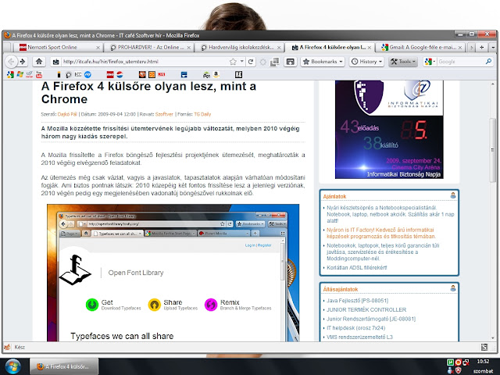This screenshot has width=500, height=375.
Task: Close the Gmail tab
Action: tap(460, 48)
